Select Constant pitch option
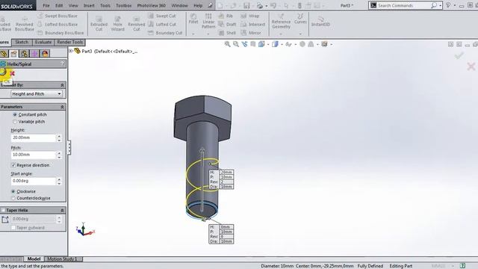This screenshot has width=478, height=269. 15,114
